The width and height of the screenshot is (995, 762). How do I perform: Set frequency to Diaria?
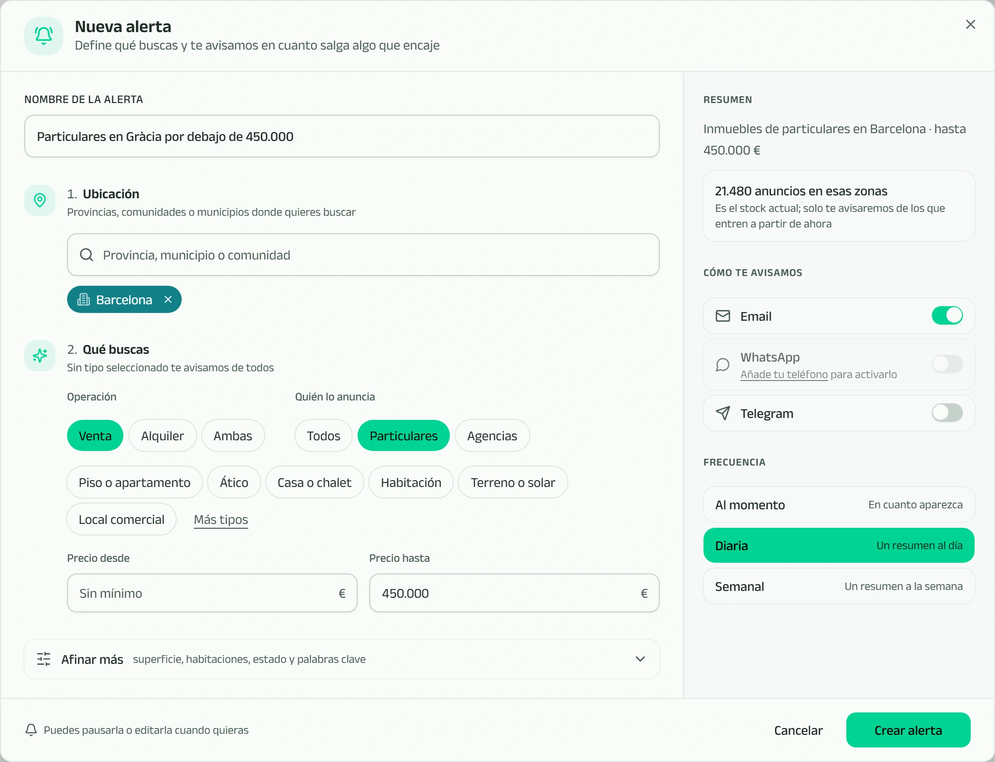coord(839,545)
